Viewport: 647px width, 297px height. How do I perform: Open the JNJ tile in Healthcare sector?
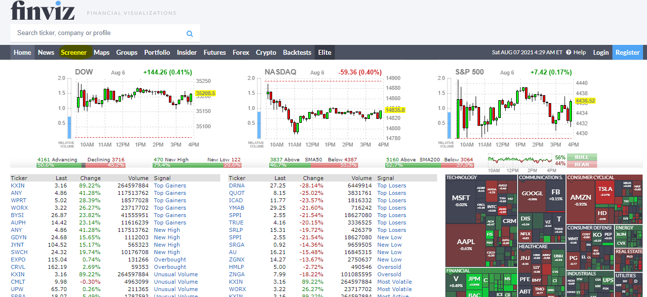pos(525,259)
